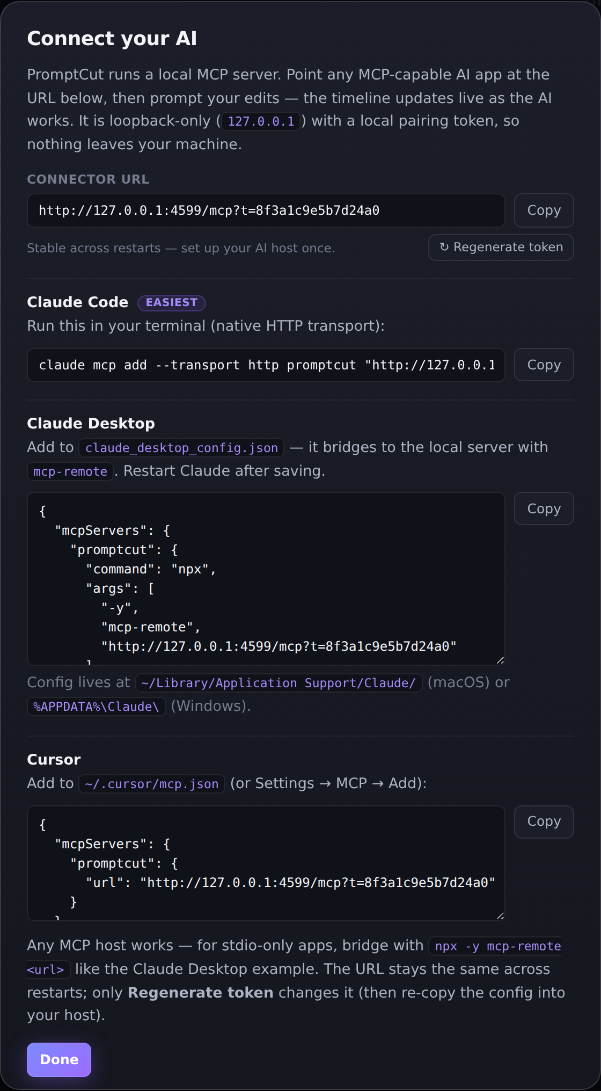Click the "url" line in the Cursor config
Screen dimensions: 601x1091
[x=290, y=883]
